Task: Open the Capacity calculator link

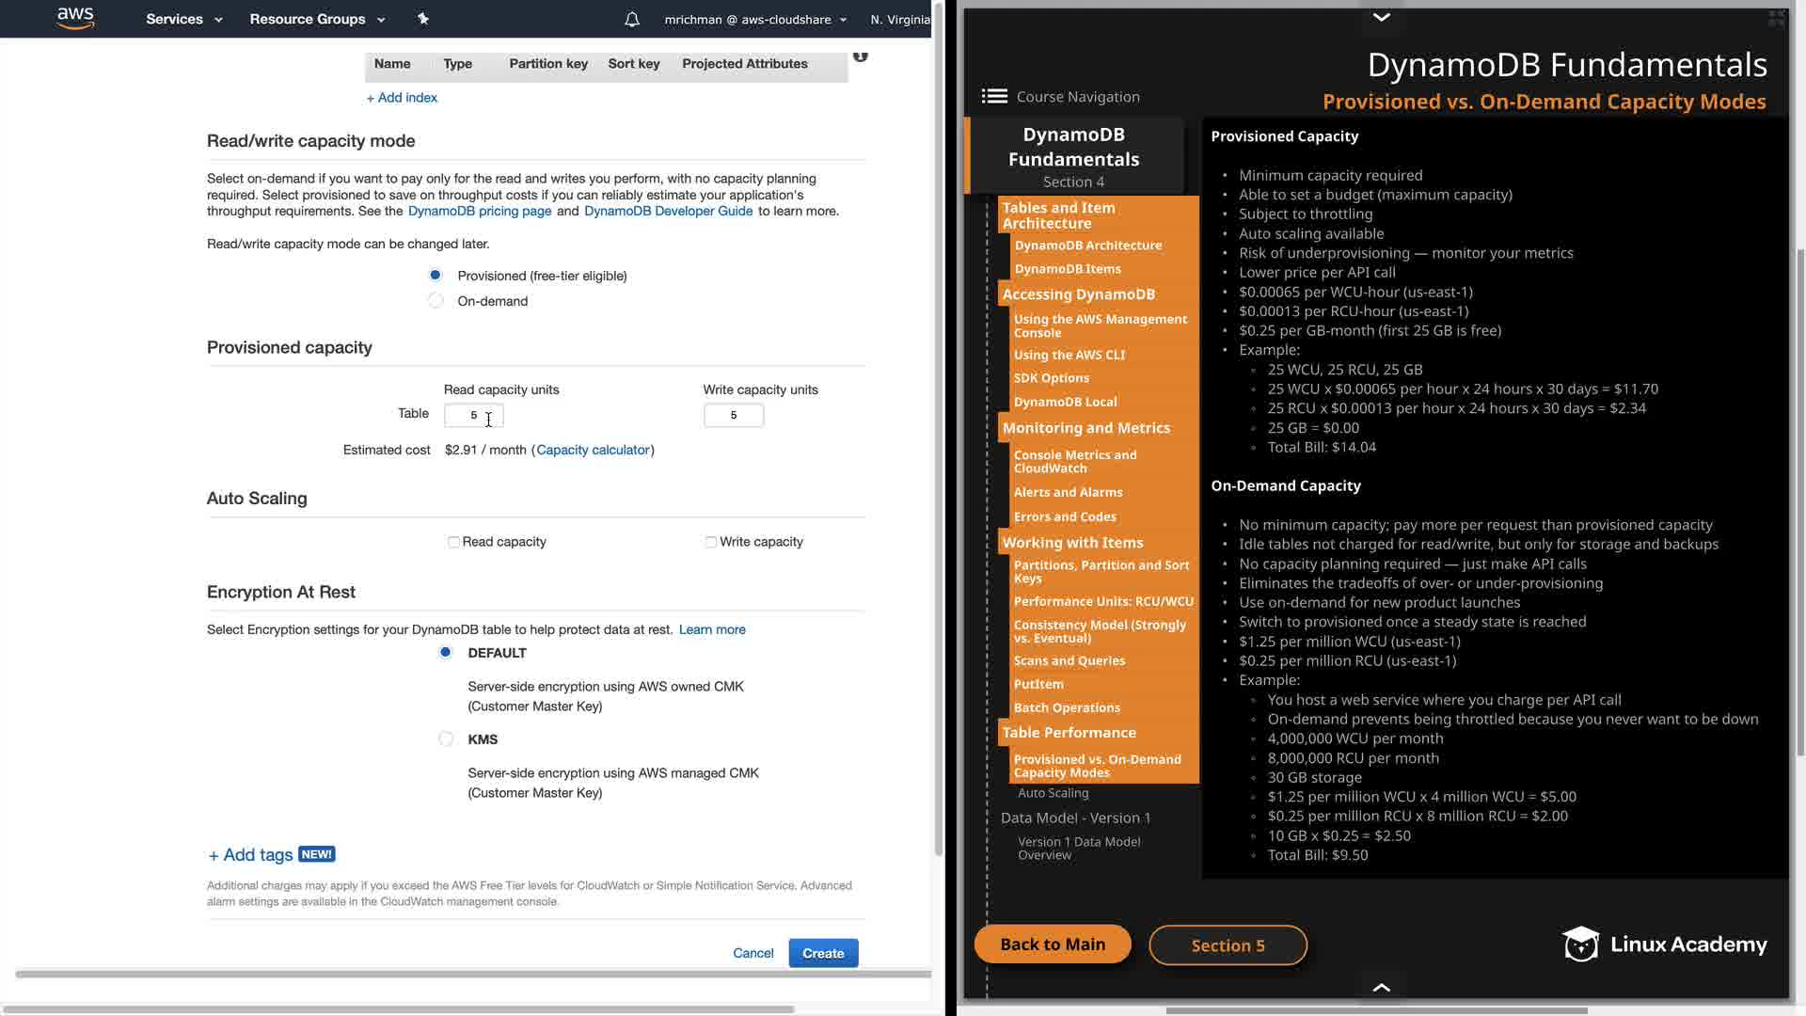Action: (x=593, y=450)
